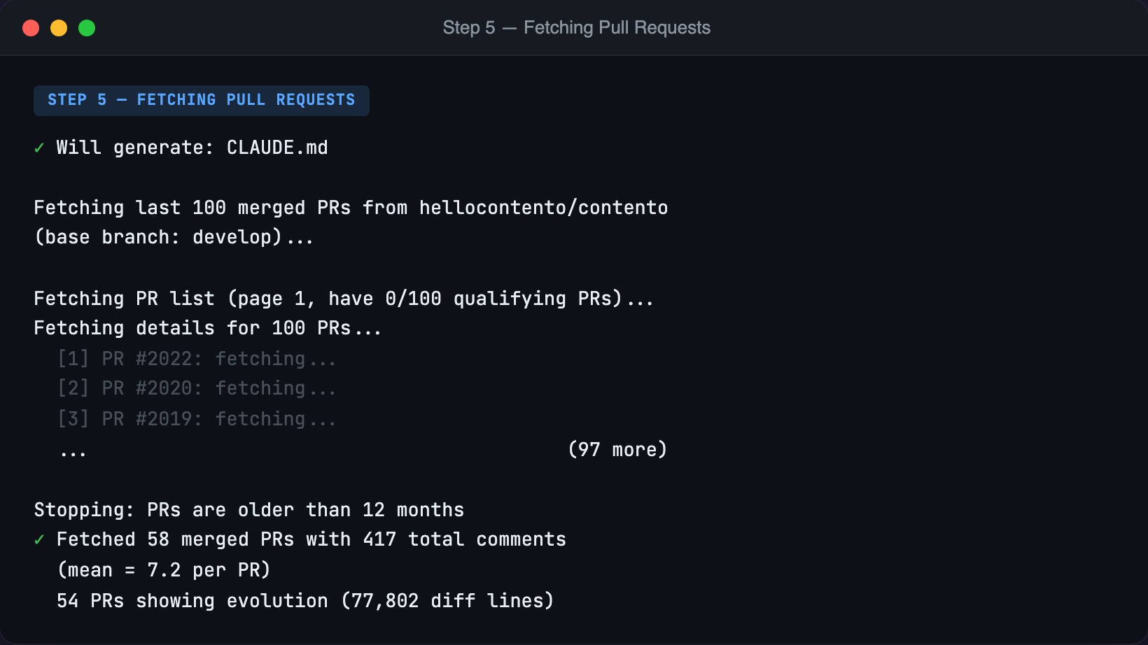Select the 'Step 5 — Fetching Pull Requests' title

[576, 28]
